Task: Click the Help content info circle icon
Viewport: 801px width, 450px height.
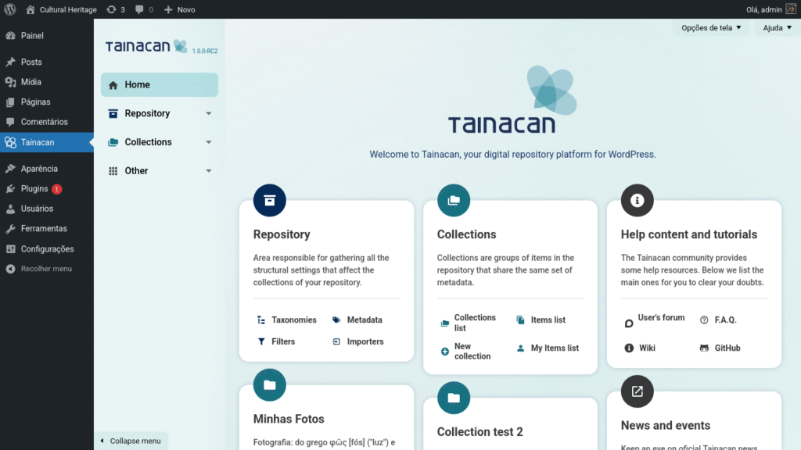Action: 637,201
